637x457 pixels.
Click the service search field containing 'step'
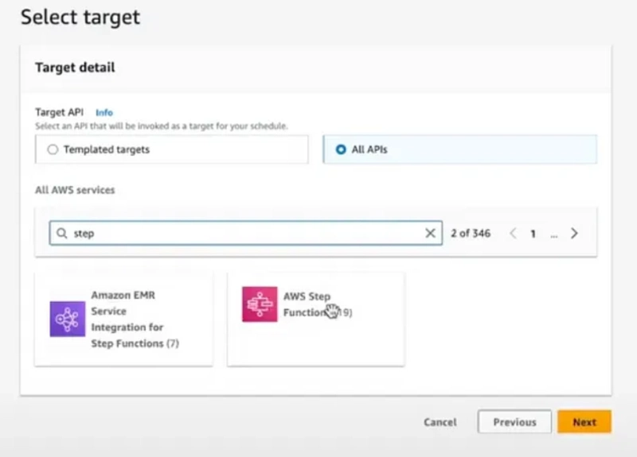pyautogui.click(x=246, y=233)
